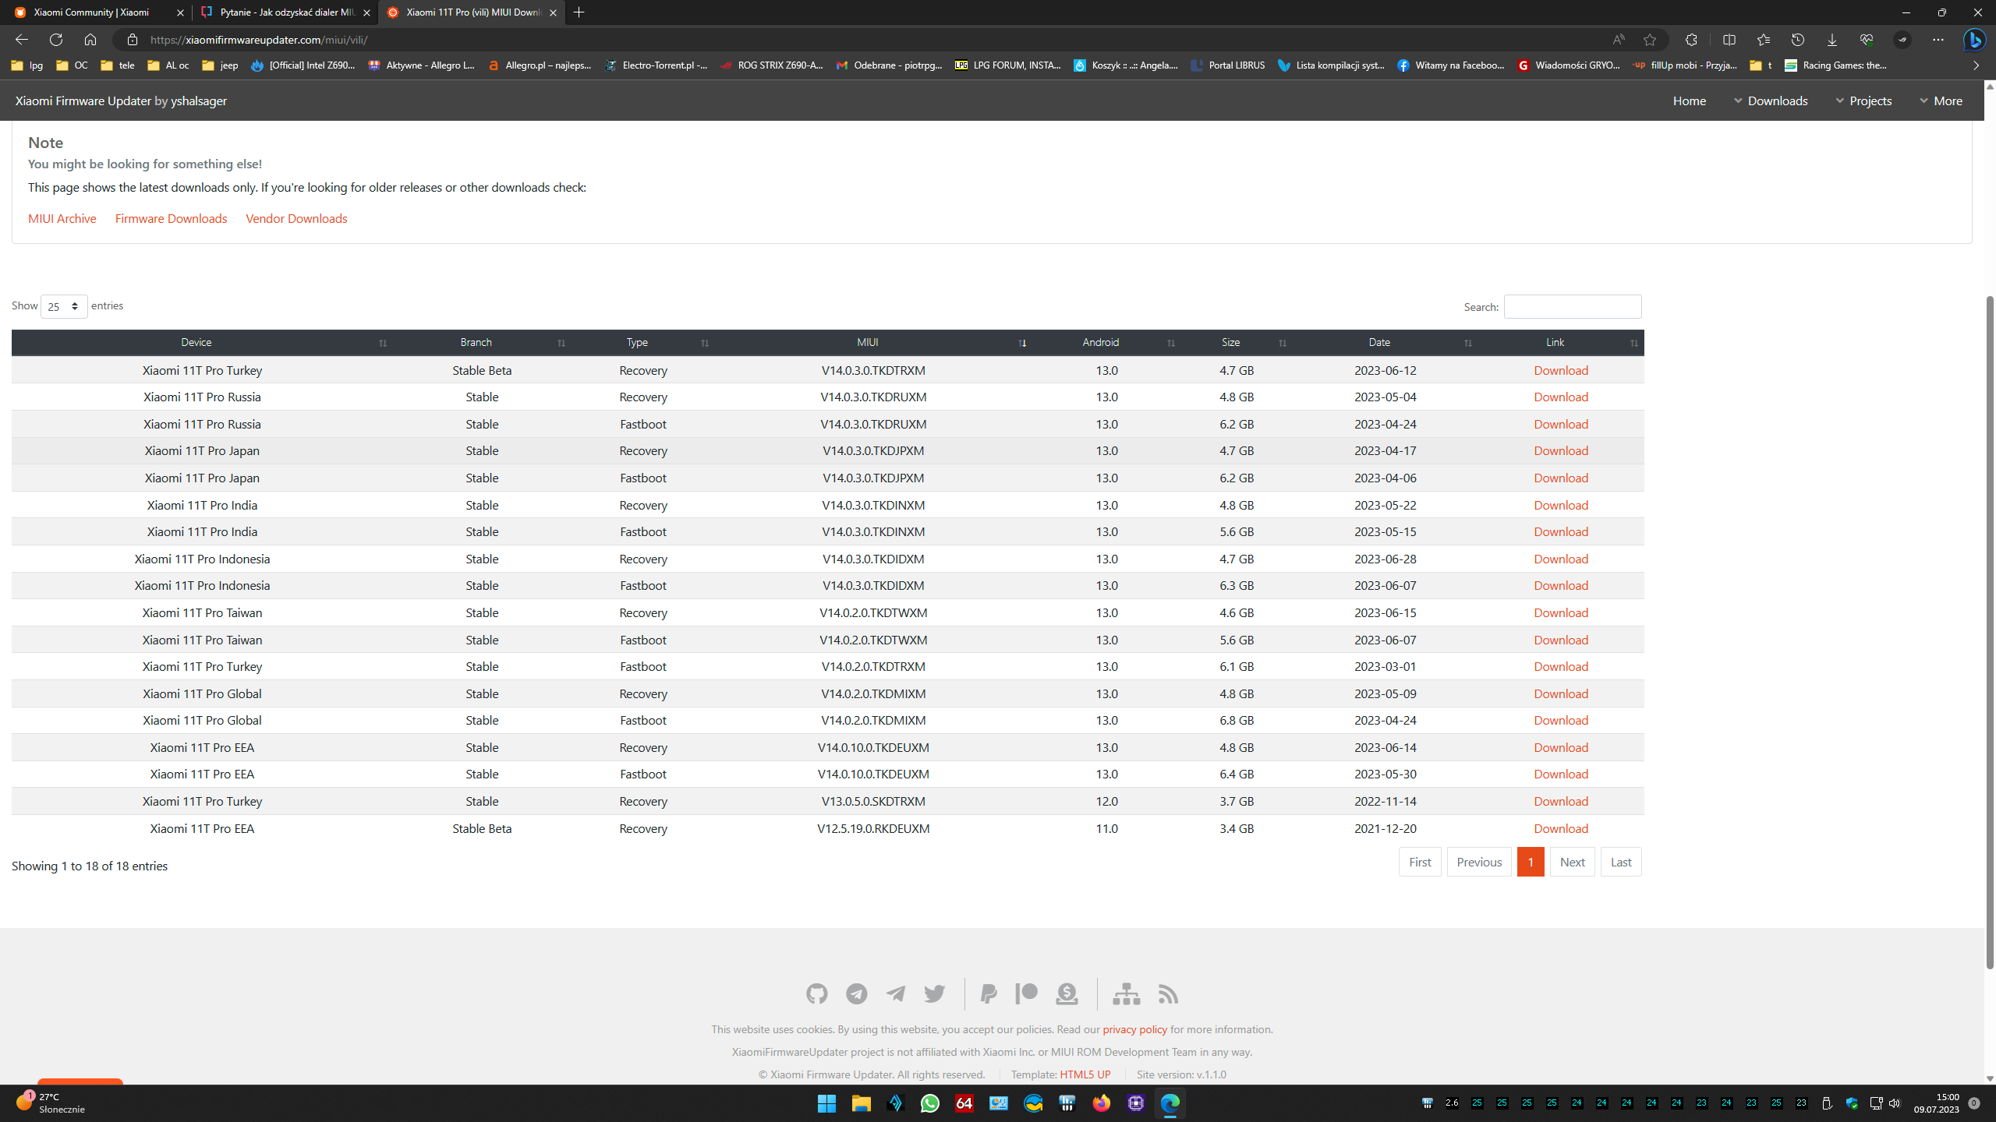This screenshot has width=1996, height=1122.
Task: Click the circular Telegram icon
Action: click(856, 993)
